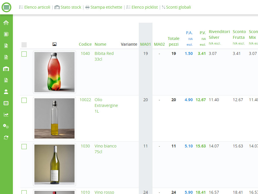Viewport: 258px width, 194px height.
Task: Open the Elenco picklist menu item
Action: pyautogui.click(x=142, y=7)
